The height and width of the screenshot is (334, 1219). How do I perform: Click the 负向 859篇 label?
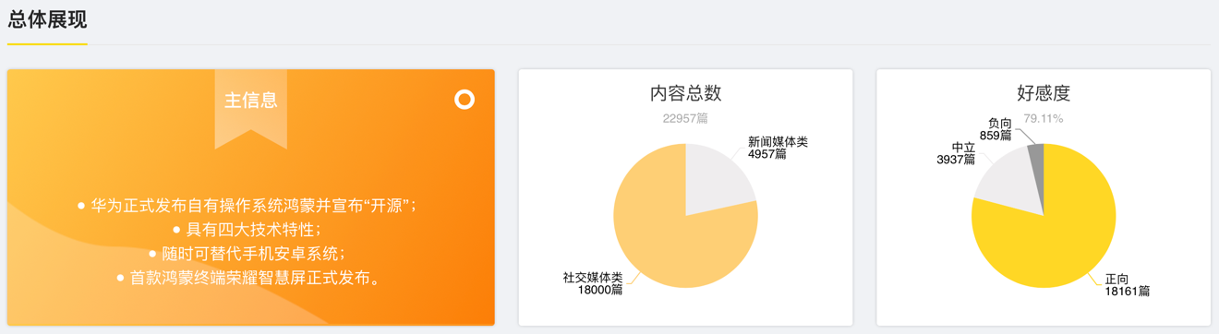[996, 129]
